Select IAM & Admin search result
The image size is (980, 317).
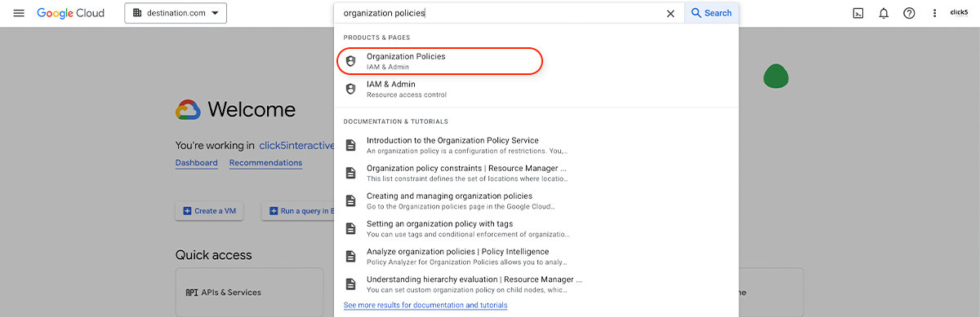[x=536, y=89]
